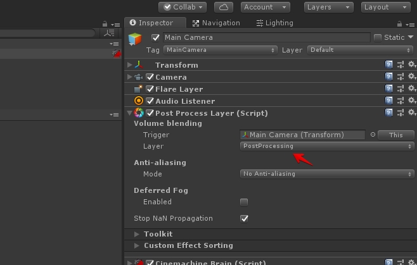
Task: Open Transform gear settings menu
Action: click(x=412, y=65)
